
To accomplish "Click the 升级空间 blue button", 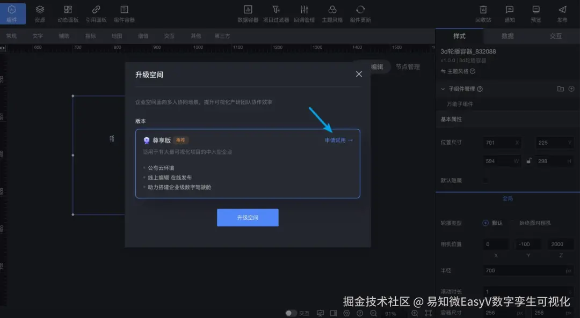I will [x=248, y=218].
